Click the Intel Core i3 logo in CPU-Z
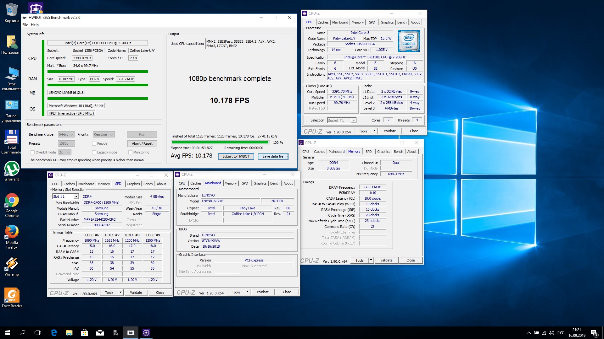 coord(409,41)
